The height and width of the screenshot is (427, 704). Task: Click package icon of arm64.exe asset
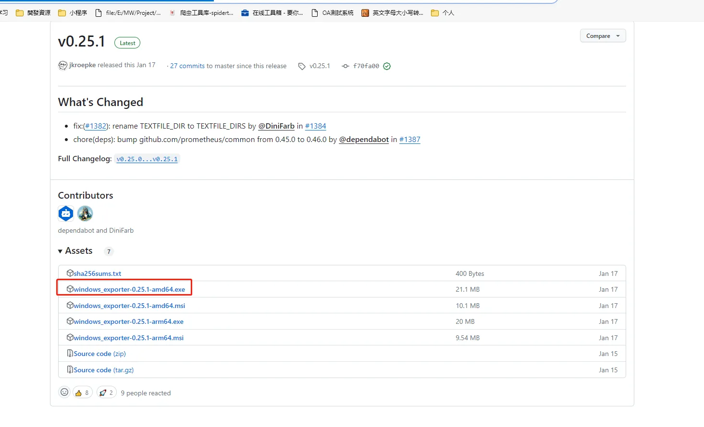pos(70,321)
